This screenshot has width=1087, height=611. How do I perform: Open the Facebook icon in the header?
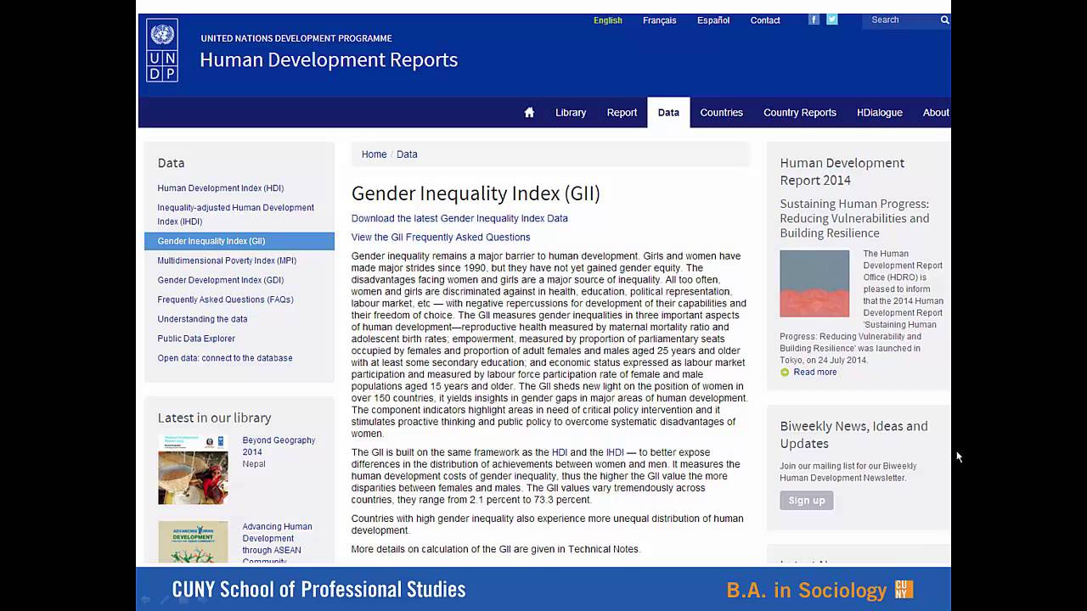click(814, 20)
